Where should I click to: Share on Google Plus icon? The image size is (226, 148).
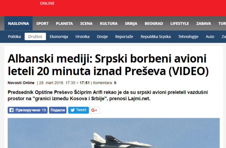pos(95,110)
